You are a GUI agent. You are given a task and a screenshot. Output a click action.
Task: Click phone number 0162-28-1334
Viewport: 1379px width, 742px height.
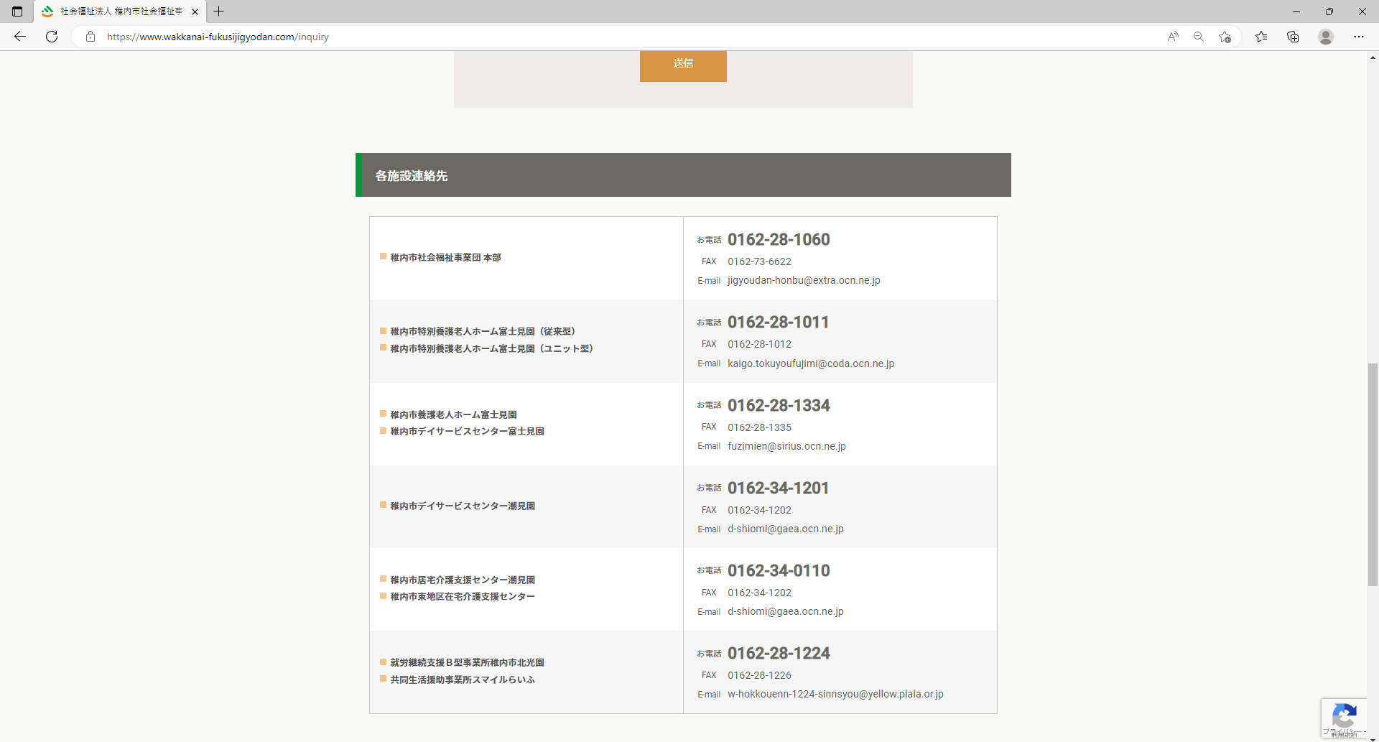779,405
